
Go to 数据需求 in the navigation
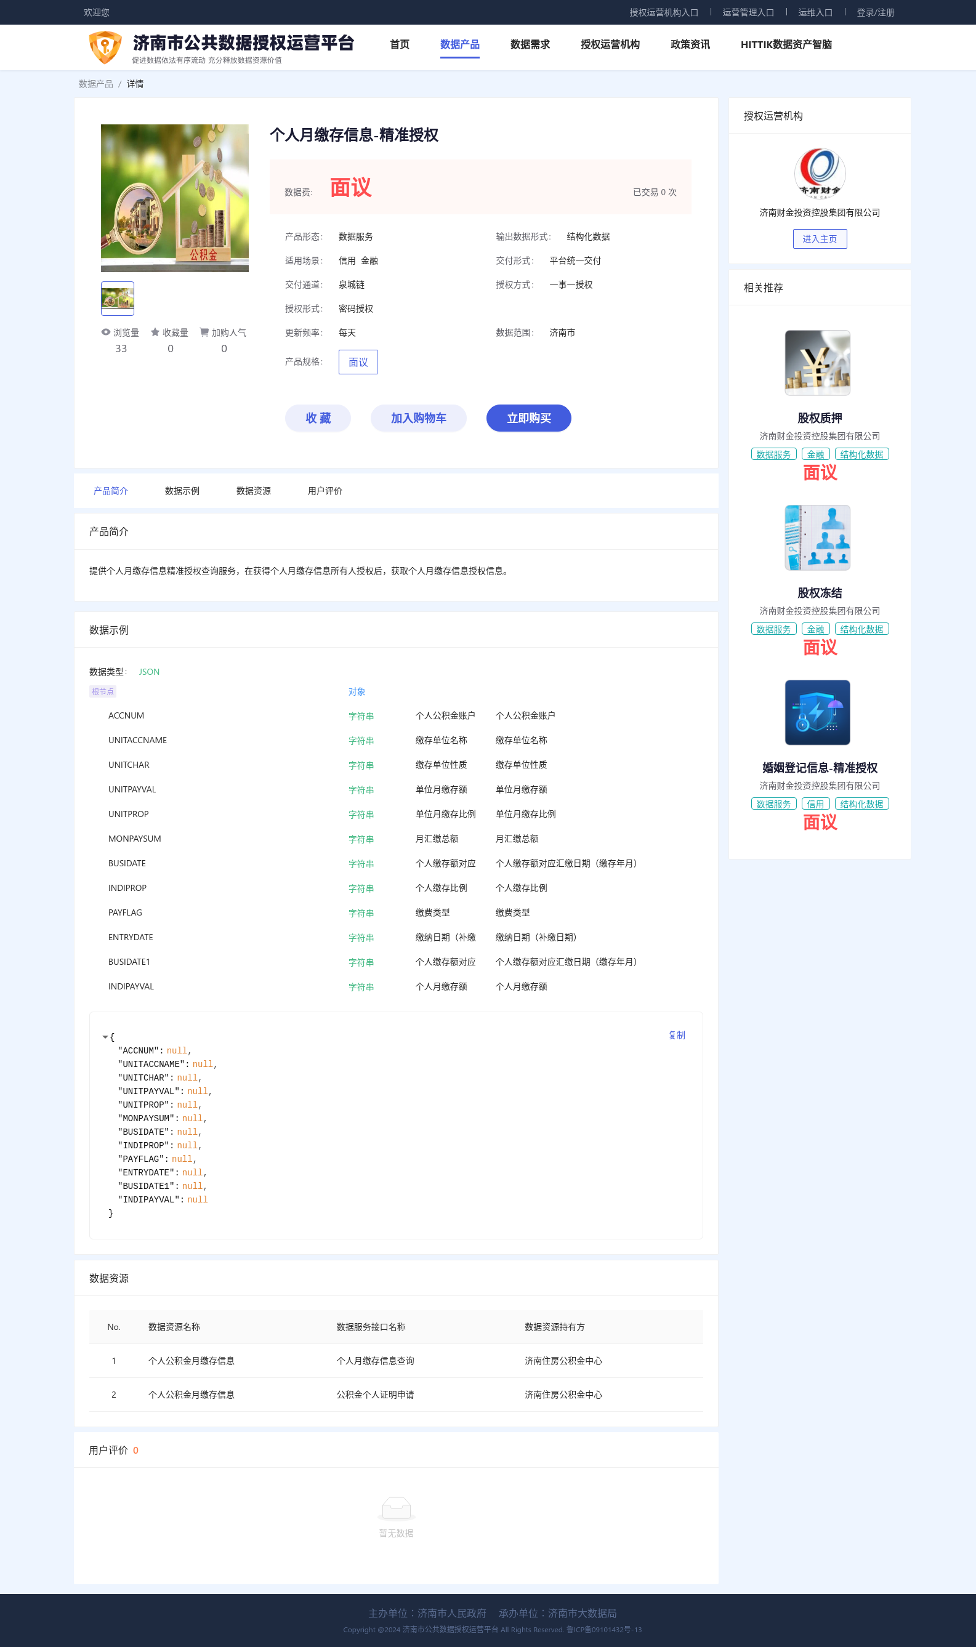[530, 45]
